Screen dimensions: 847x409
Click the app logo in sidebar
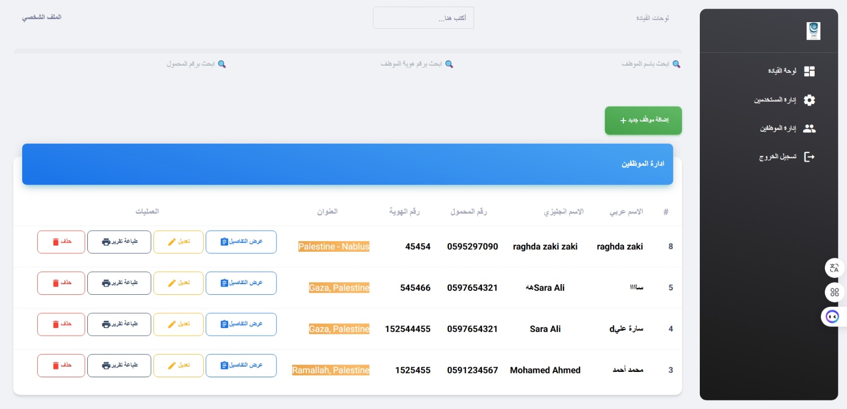[813, 31]
